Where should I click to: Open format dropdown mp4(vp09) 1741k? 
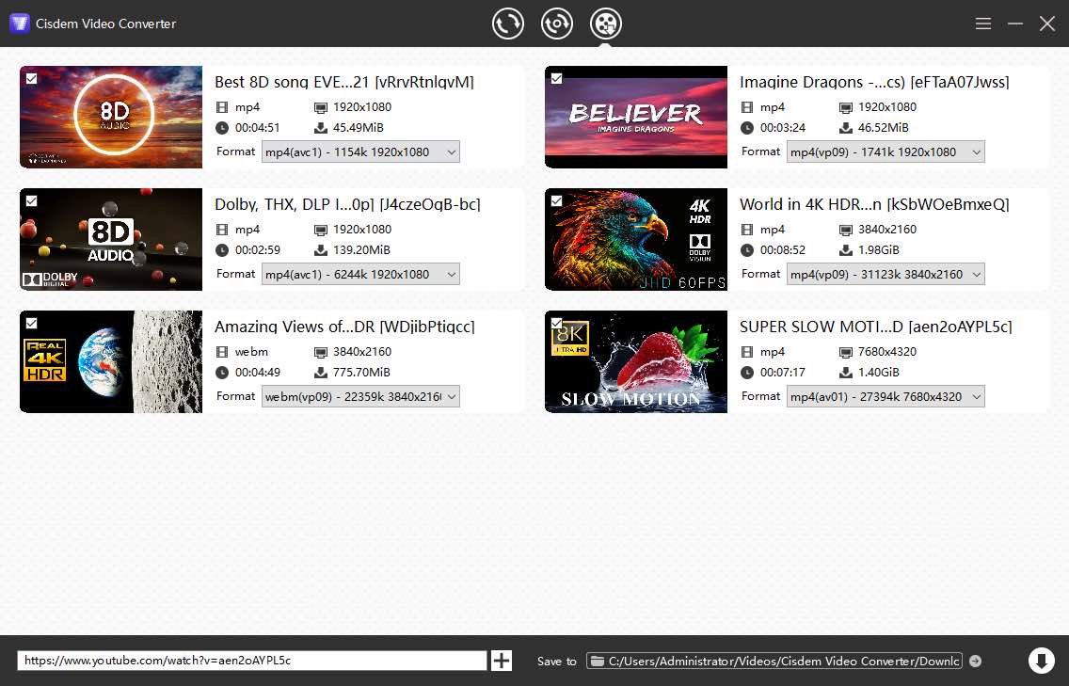click(x=886, y=152)
